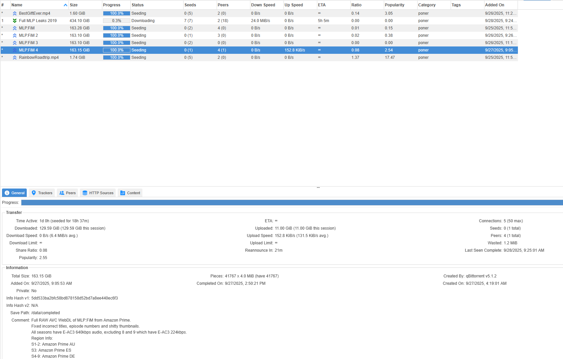
Task: Select the MLP.FiM 4 torrent name
Action: coord(28,50)
